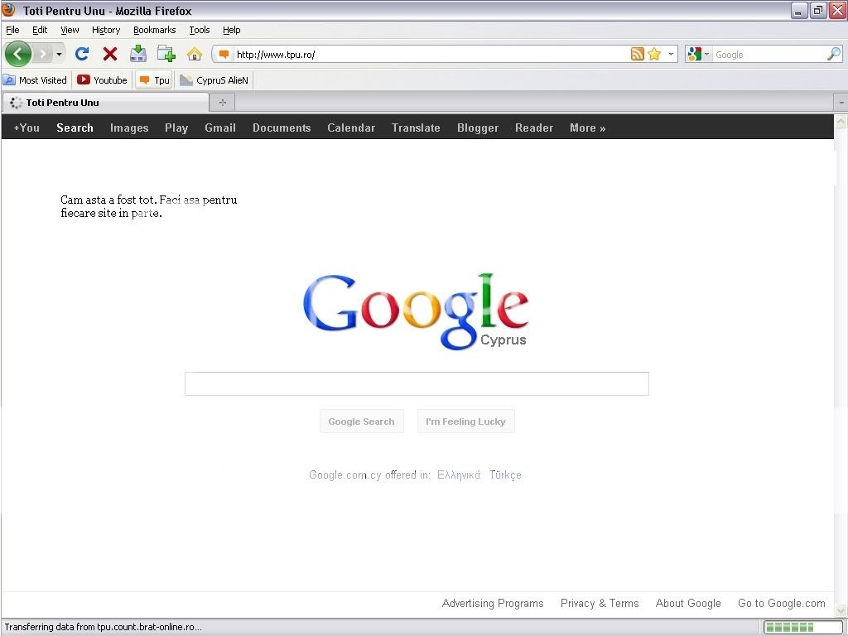
Task: Click the magnifying glass search icon
Action: (834, 54)
